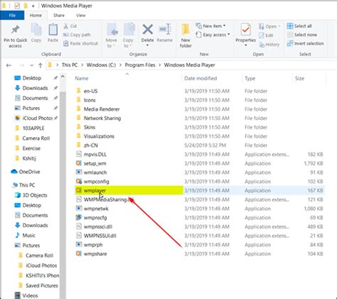Click History in Open group
The width and height of the screenshot is (337, 299).
pyautogui.click(x=269, y=45)
